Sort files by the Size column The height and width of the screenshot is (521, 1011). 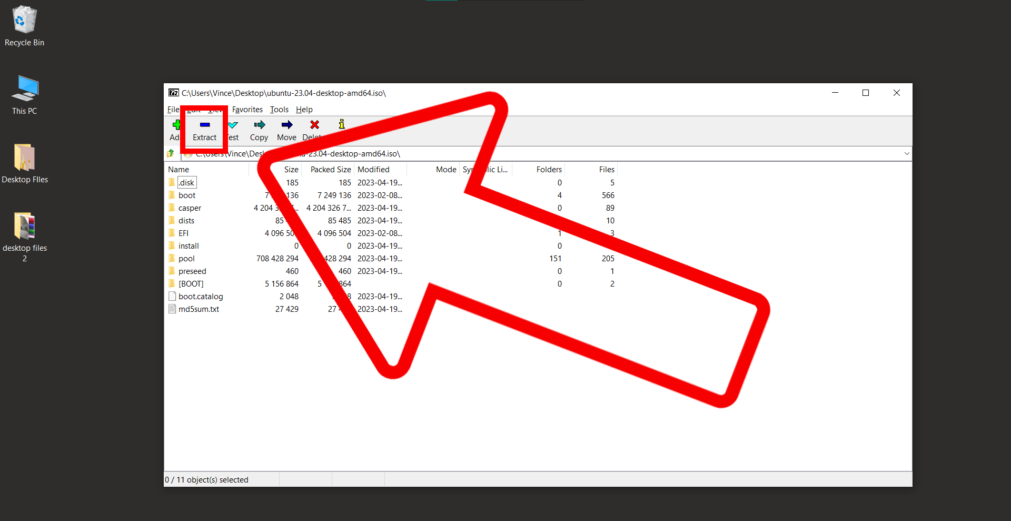coord(290,169)
